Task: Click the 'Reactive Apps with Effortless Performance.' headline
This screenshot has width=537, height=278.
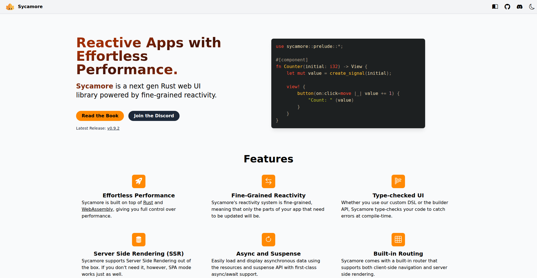Action: point(149,56)
